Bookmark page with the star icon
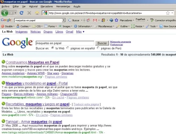Viewport: 176px width, 134px height. pyautogui.click(x=167, y=13)
